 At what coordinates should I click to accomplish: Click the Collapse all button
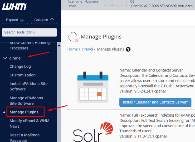click(x=44, y=20)
